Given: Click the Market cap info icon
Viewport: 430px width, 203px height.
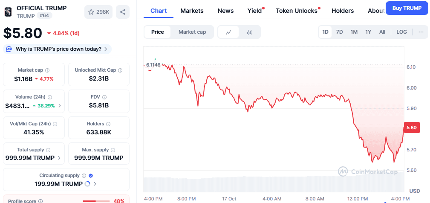Looking at the screenshot, I should coord(47,70).
